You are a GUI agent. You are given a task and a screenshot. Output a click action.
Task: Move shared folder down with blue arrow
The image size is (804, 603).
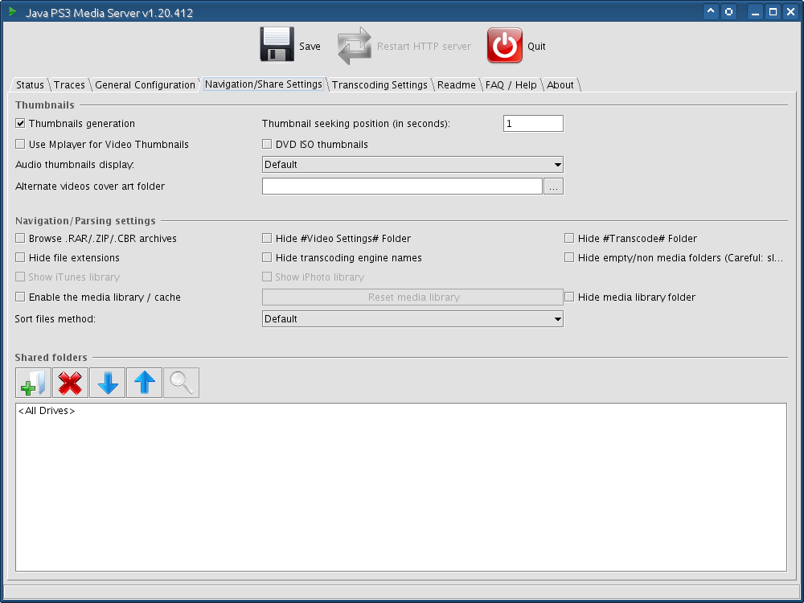(x=107, y=383)
